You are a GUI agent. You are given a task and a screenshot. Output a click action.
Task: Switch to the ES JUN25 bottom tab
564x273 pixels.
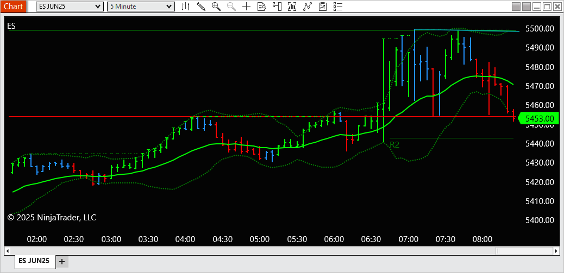coord(35,261)
